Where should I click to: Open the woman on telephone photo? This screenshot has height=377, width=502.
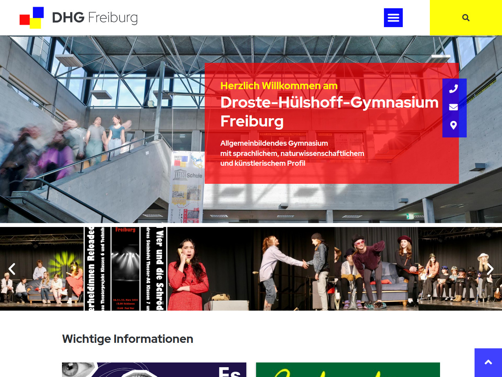pyautogui.click(x=209, y=269)
